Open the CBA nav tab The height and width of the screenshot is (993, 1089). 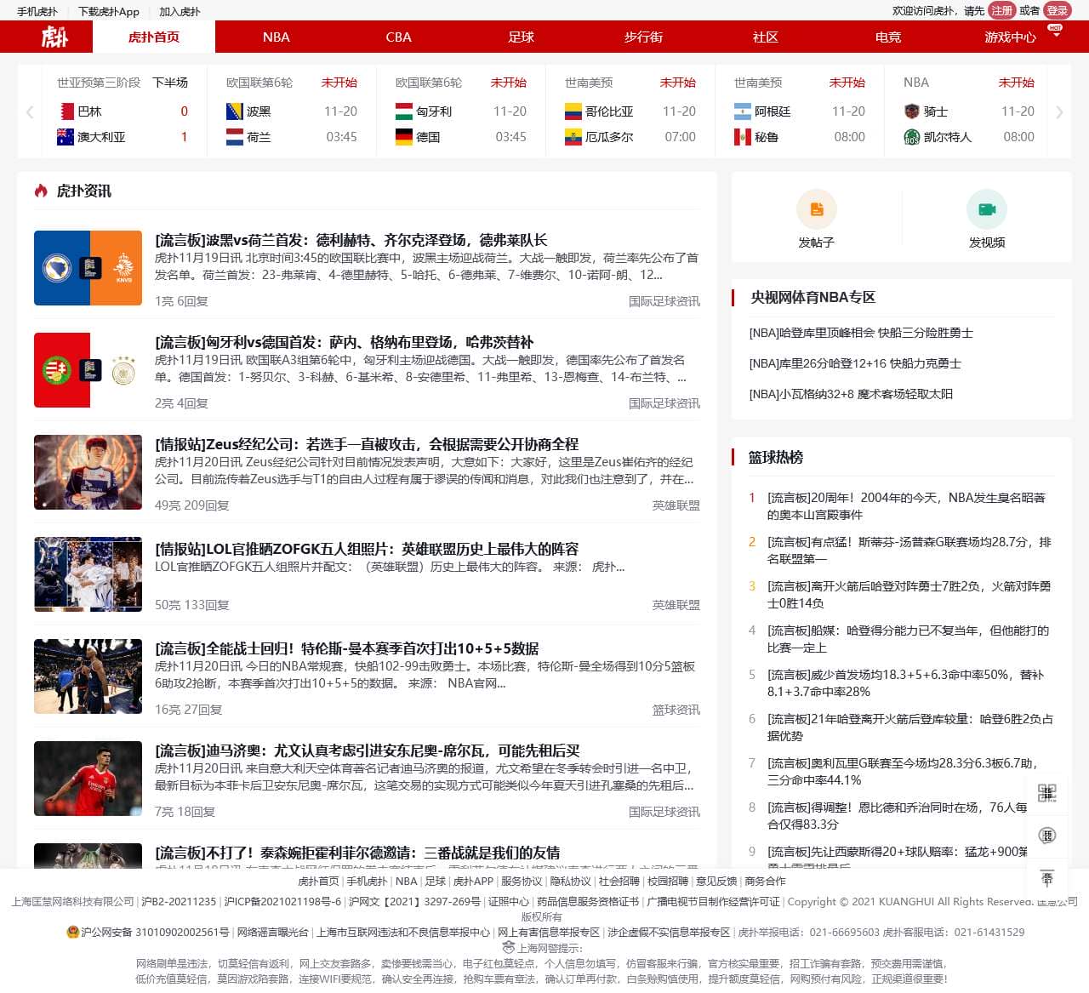(x=398, y=37)
